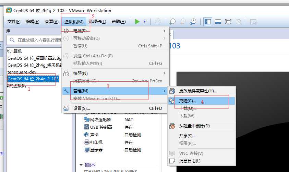Click the library search input field
This screenshot has width=289, height=172.
pyautogui.click(x=34, y=40)
